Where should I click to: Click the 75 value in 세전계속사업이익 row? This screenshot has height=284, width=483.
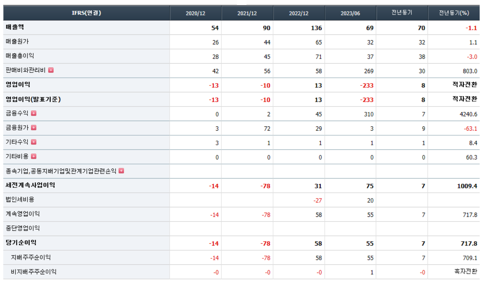[x=370, y=186]
